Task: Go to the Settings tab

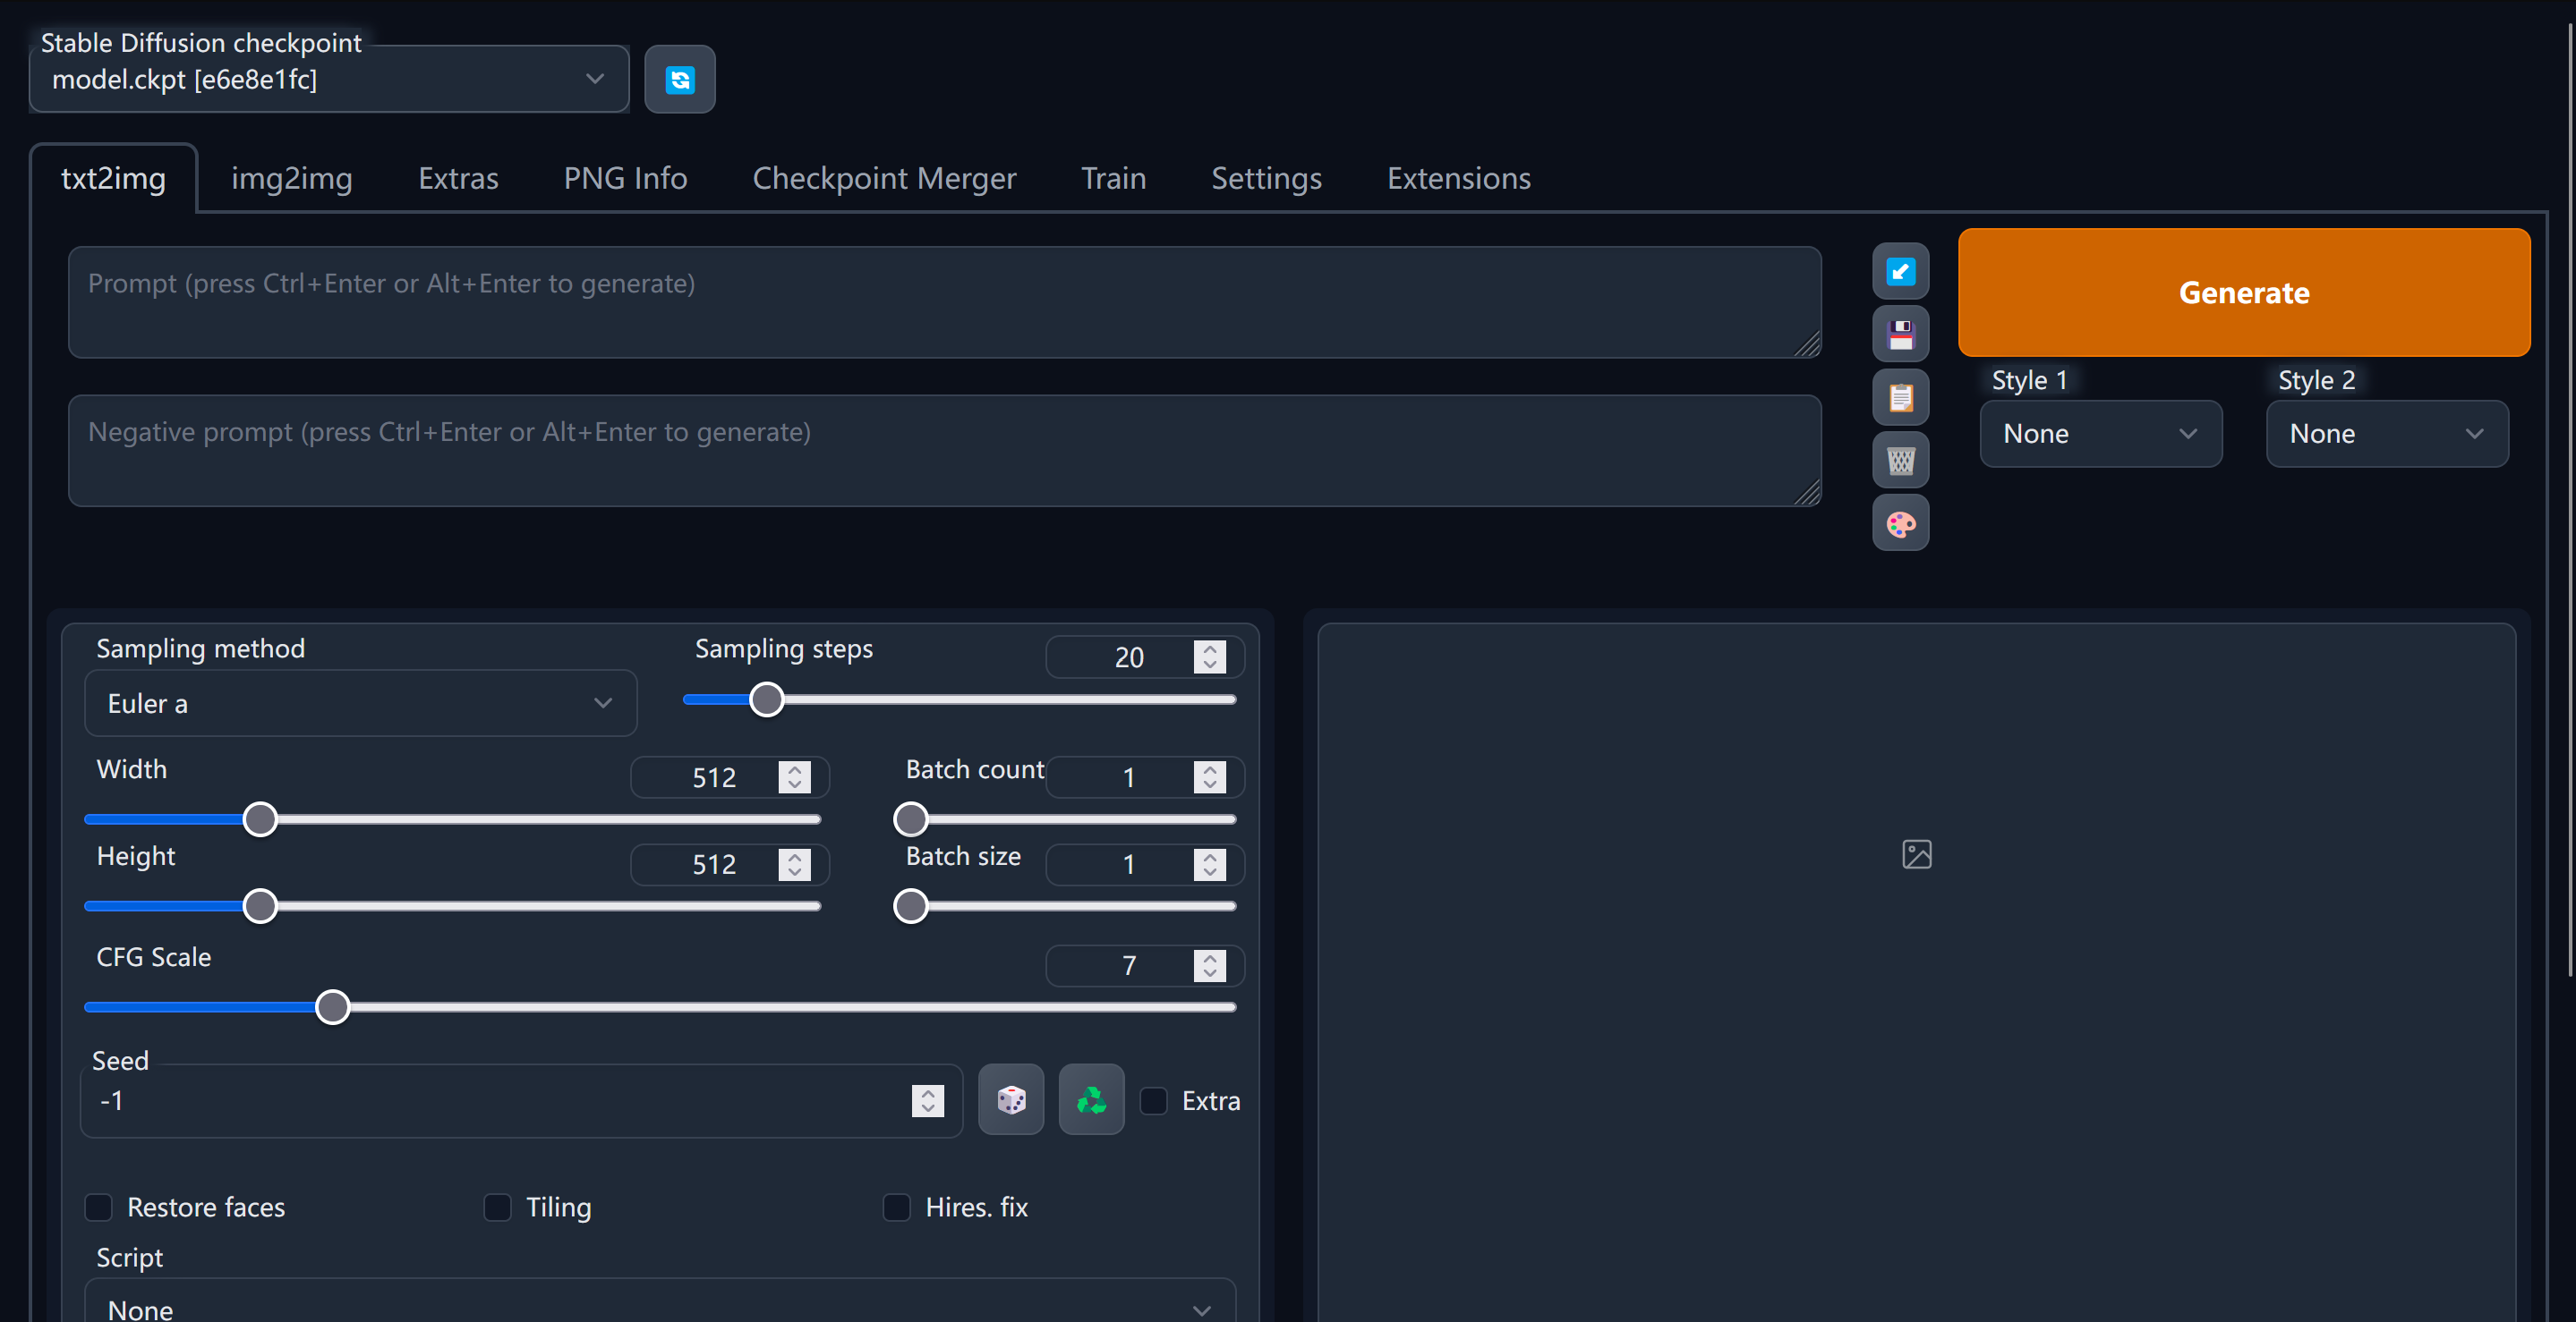Action: coord(1266,178)
